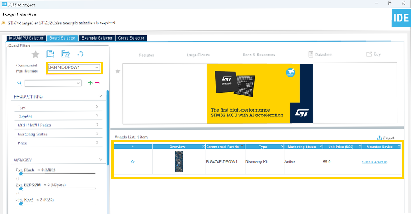This screenshot has width=411, height=214.
Task: Collapse the PRODUCT INFO section
Action: [x=100, y=97]
